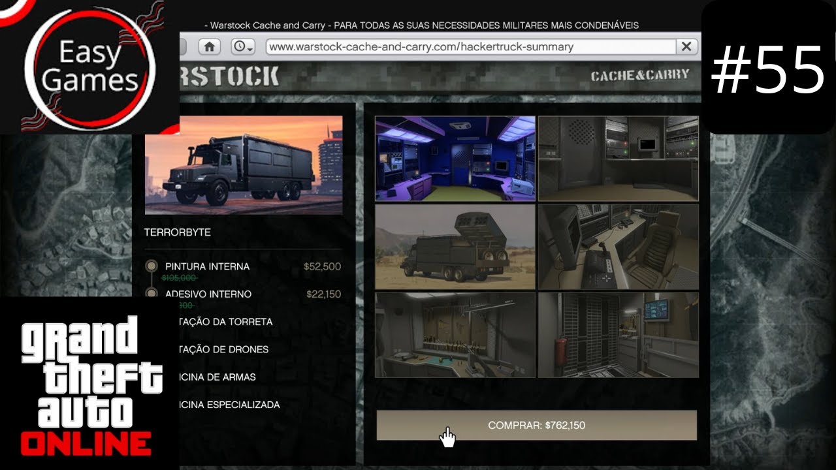Open the fire extinguisher interior thumbnail

pos(619,335)
